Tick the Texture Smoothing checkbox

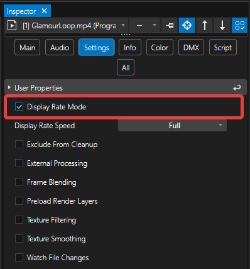tap(19, 239)
